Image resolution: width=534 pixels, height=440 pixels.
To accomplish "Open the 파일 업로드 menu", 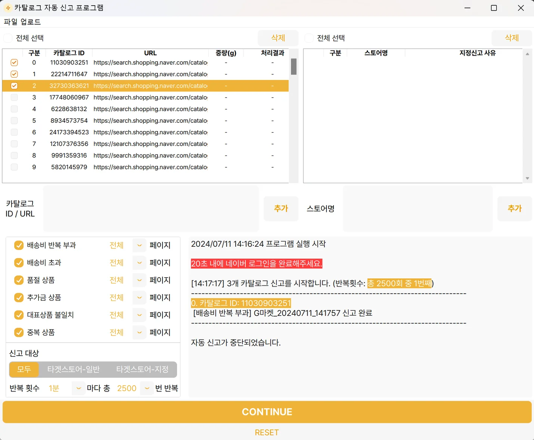I will pyautogui.click(x=22, y=22).
